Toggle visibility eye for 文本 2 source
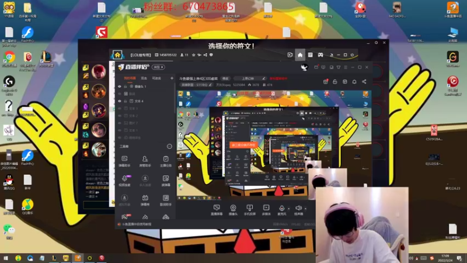Screen dimensions: 467x263 point(120,116)
